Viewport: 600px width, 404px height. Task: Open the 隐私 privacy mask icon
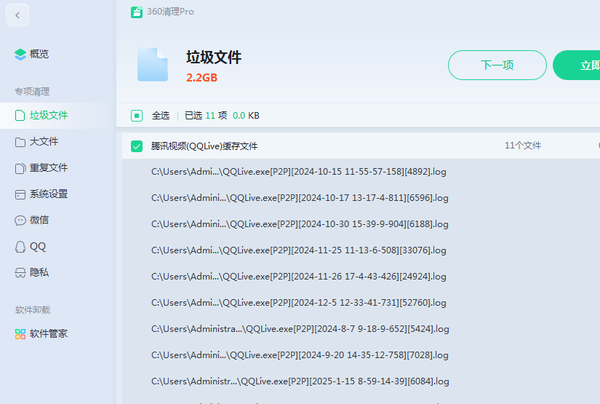(x=20, y=273)
